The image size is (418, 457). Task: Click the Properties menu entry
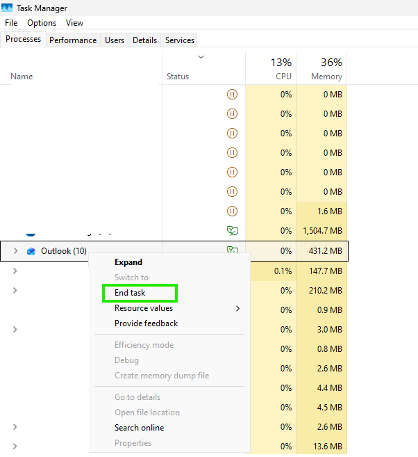tap(133, 443)
